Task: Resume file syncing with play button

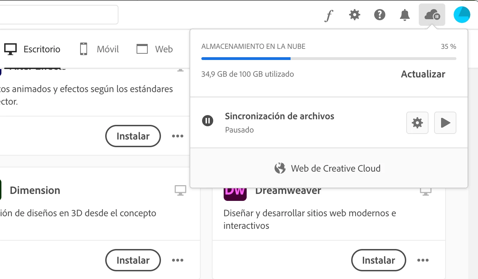Action: tap(445, 123)
